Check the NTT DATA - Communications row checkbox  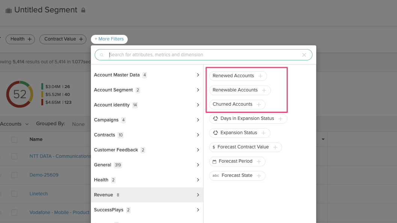(x=14, y=156)
